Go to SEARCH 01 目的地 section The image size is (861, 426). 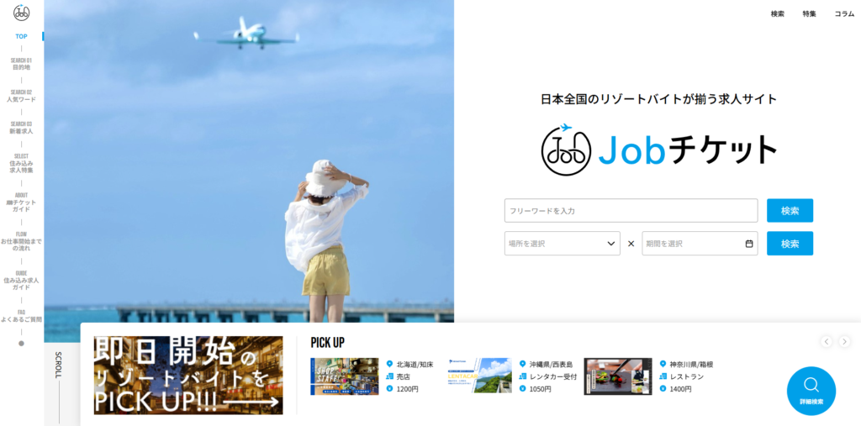point(21,64)
